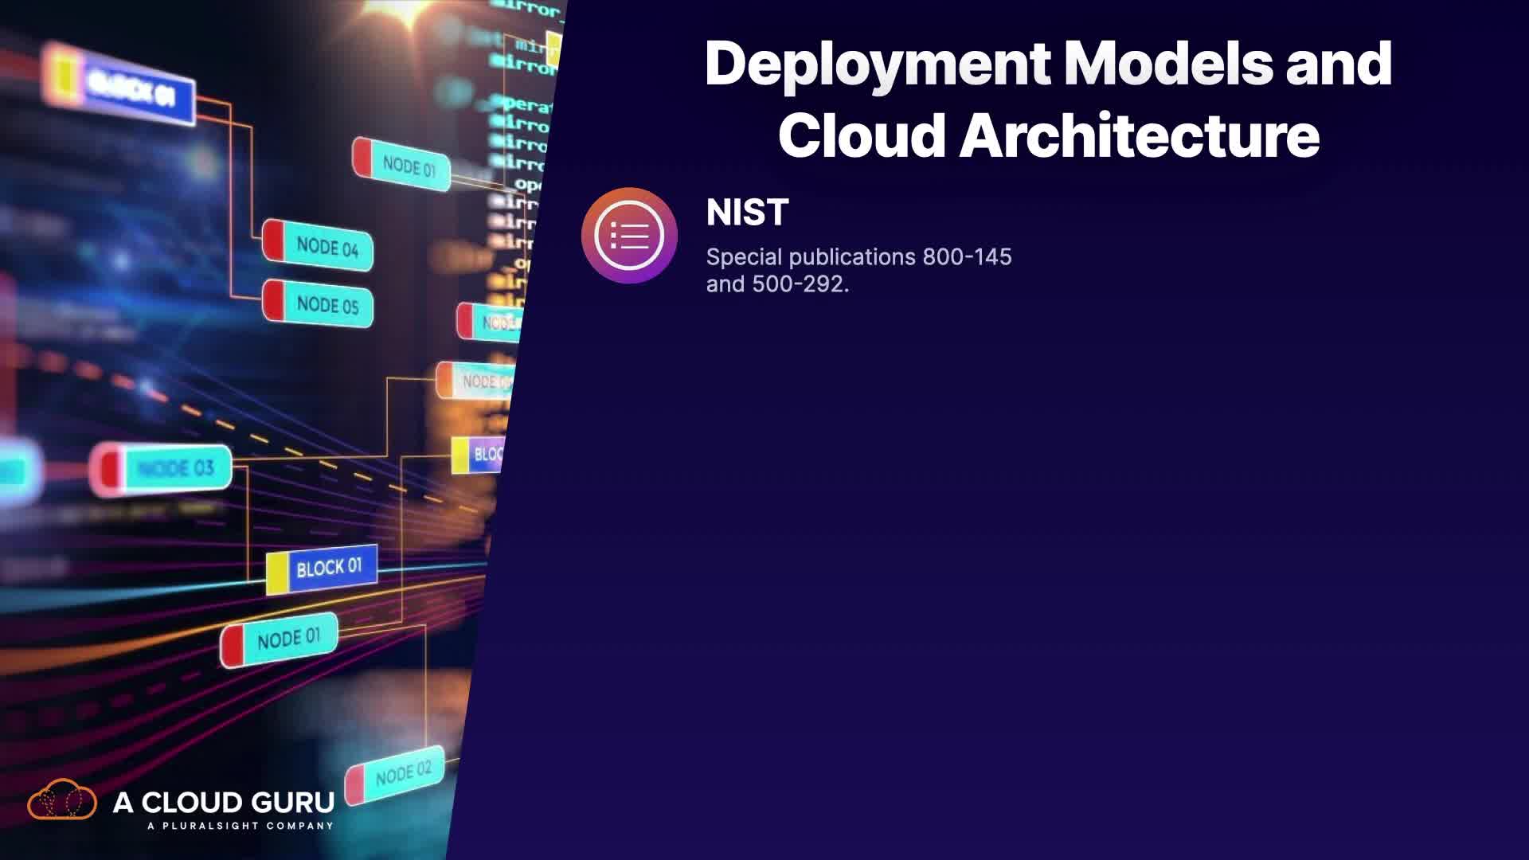Click the NODE 03 label
Image resolution: width=1529 pixels, height=860 pixels.
pos(175,468)
